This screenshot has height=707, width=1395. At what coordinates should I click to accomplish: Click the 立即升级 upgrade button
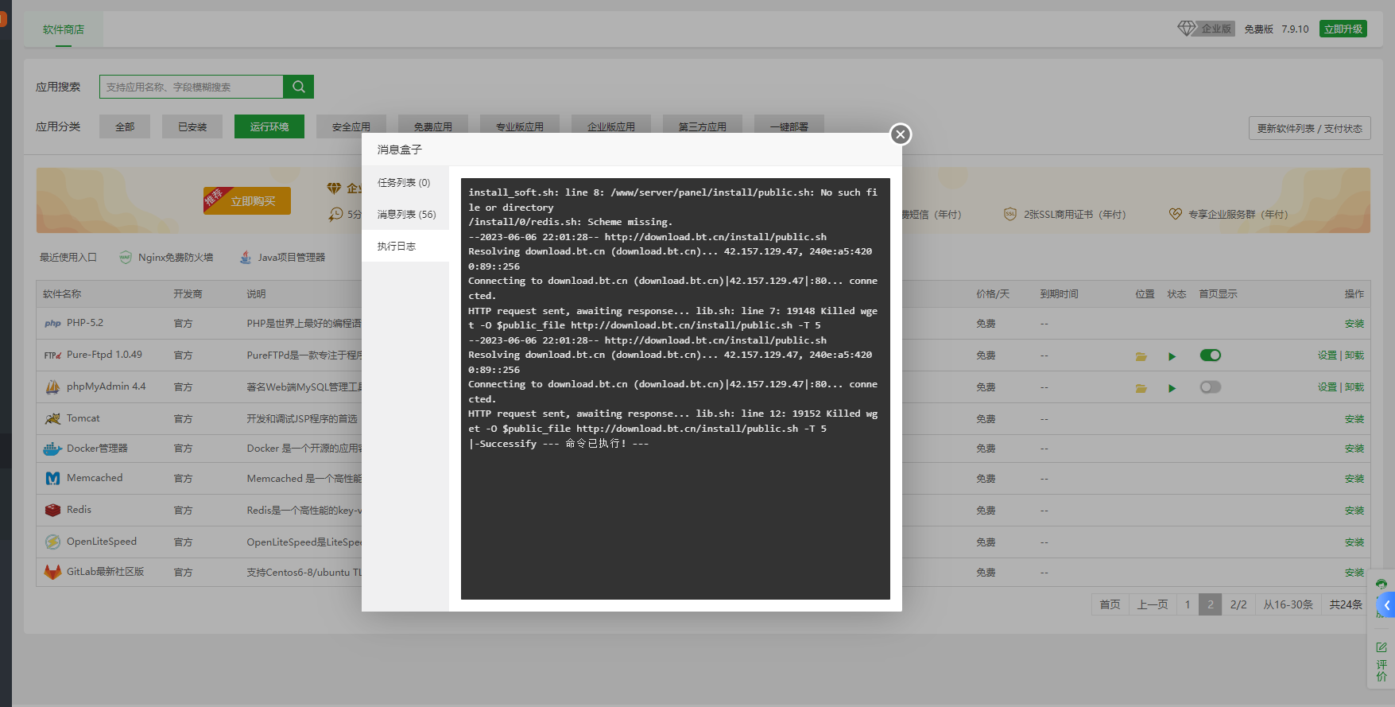1343,29
